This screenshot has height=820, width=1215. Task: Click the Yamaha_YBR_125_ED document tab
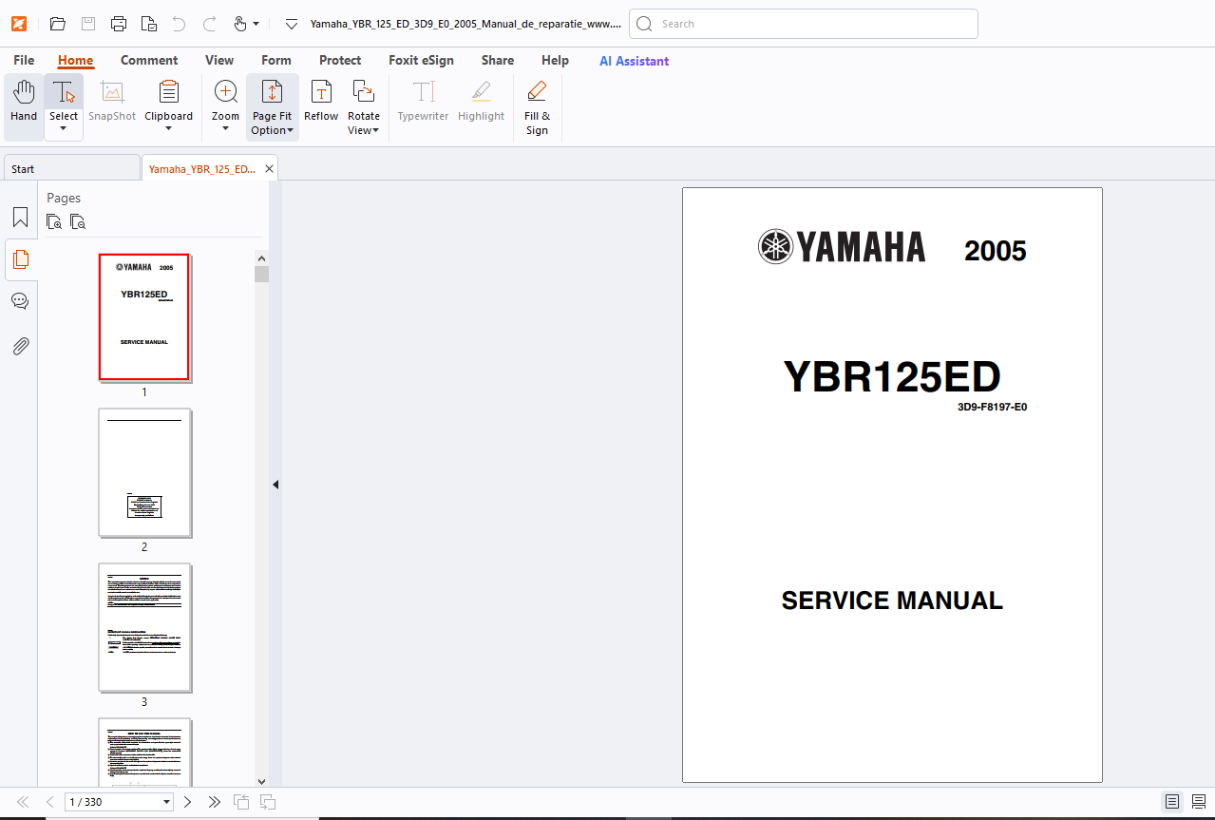[201, 169]
